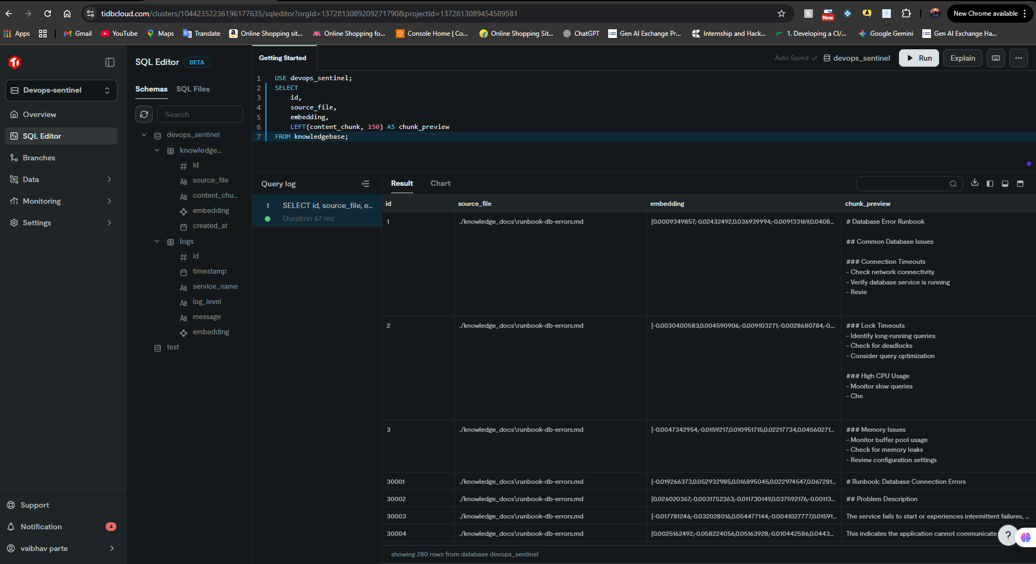Click the TiDB Cloud logo
Screen dimensions: 1036x564
pos(15,62)
